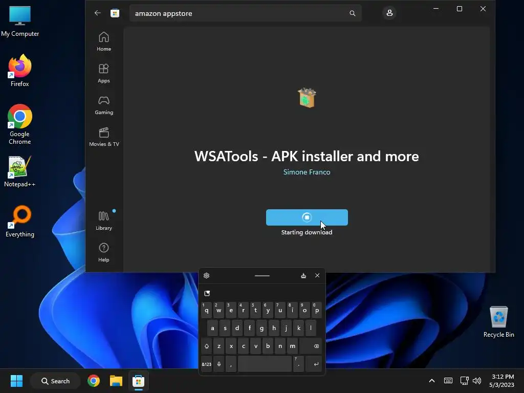Open Apps in the Store sidebar
Image resolution: width=524 pixels, height=393 pixels.
pyautogui.click(x=104, y=73)
